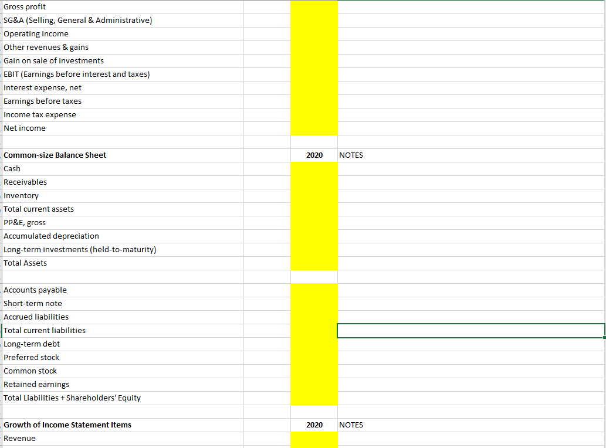The width and height of the screenshot is (606, 448).
Task: Click the yellow cell beside PP&E, gross
Action: coord(314,222)
